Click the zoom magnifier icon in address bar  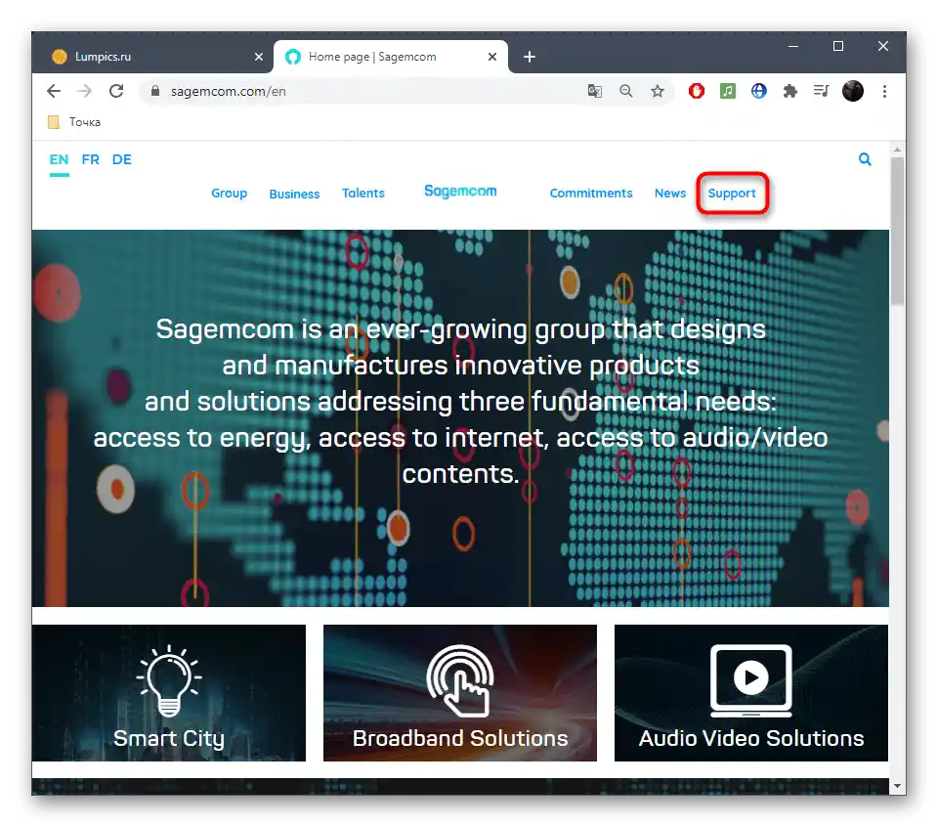click(625, 91)
